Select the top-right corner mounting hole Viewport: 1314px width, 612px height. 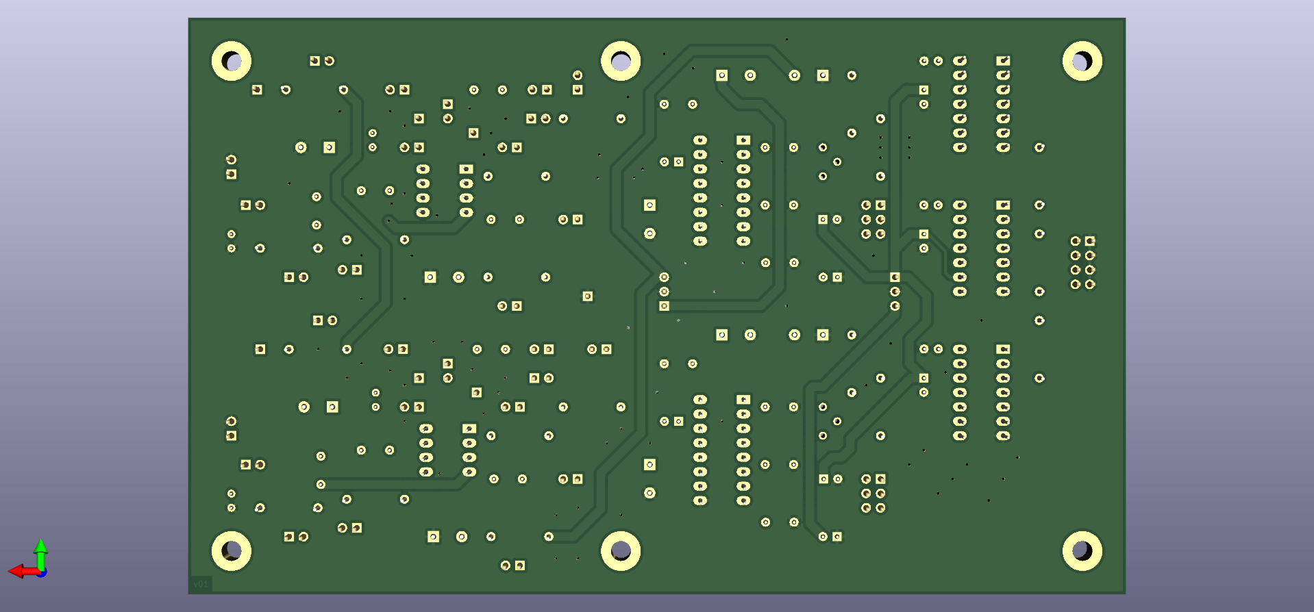(x=1082, y=61)
